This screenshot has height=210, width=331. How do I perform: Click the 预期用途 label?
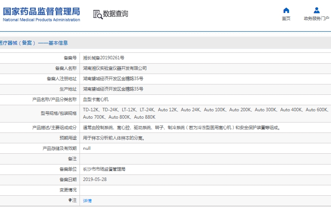coord(68,138)
